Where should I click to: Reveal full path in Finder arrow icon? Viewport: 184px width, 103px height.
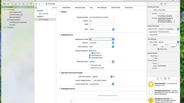(174, 22)
